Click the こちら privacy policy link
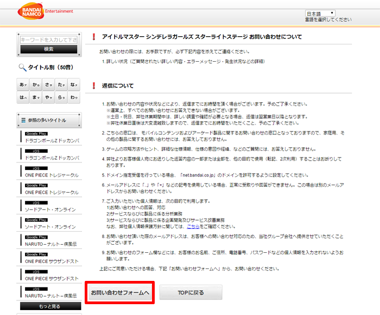Screen dimensions: 380x315 (193, 227)
